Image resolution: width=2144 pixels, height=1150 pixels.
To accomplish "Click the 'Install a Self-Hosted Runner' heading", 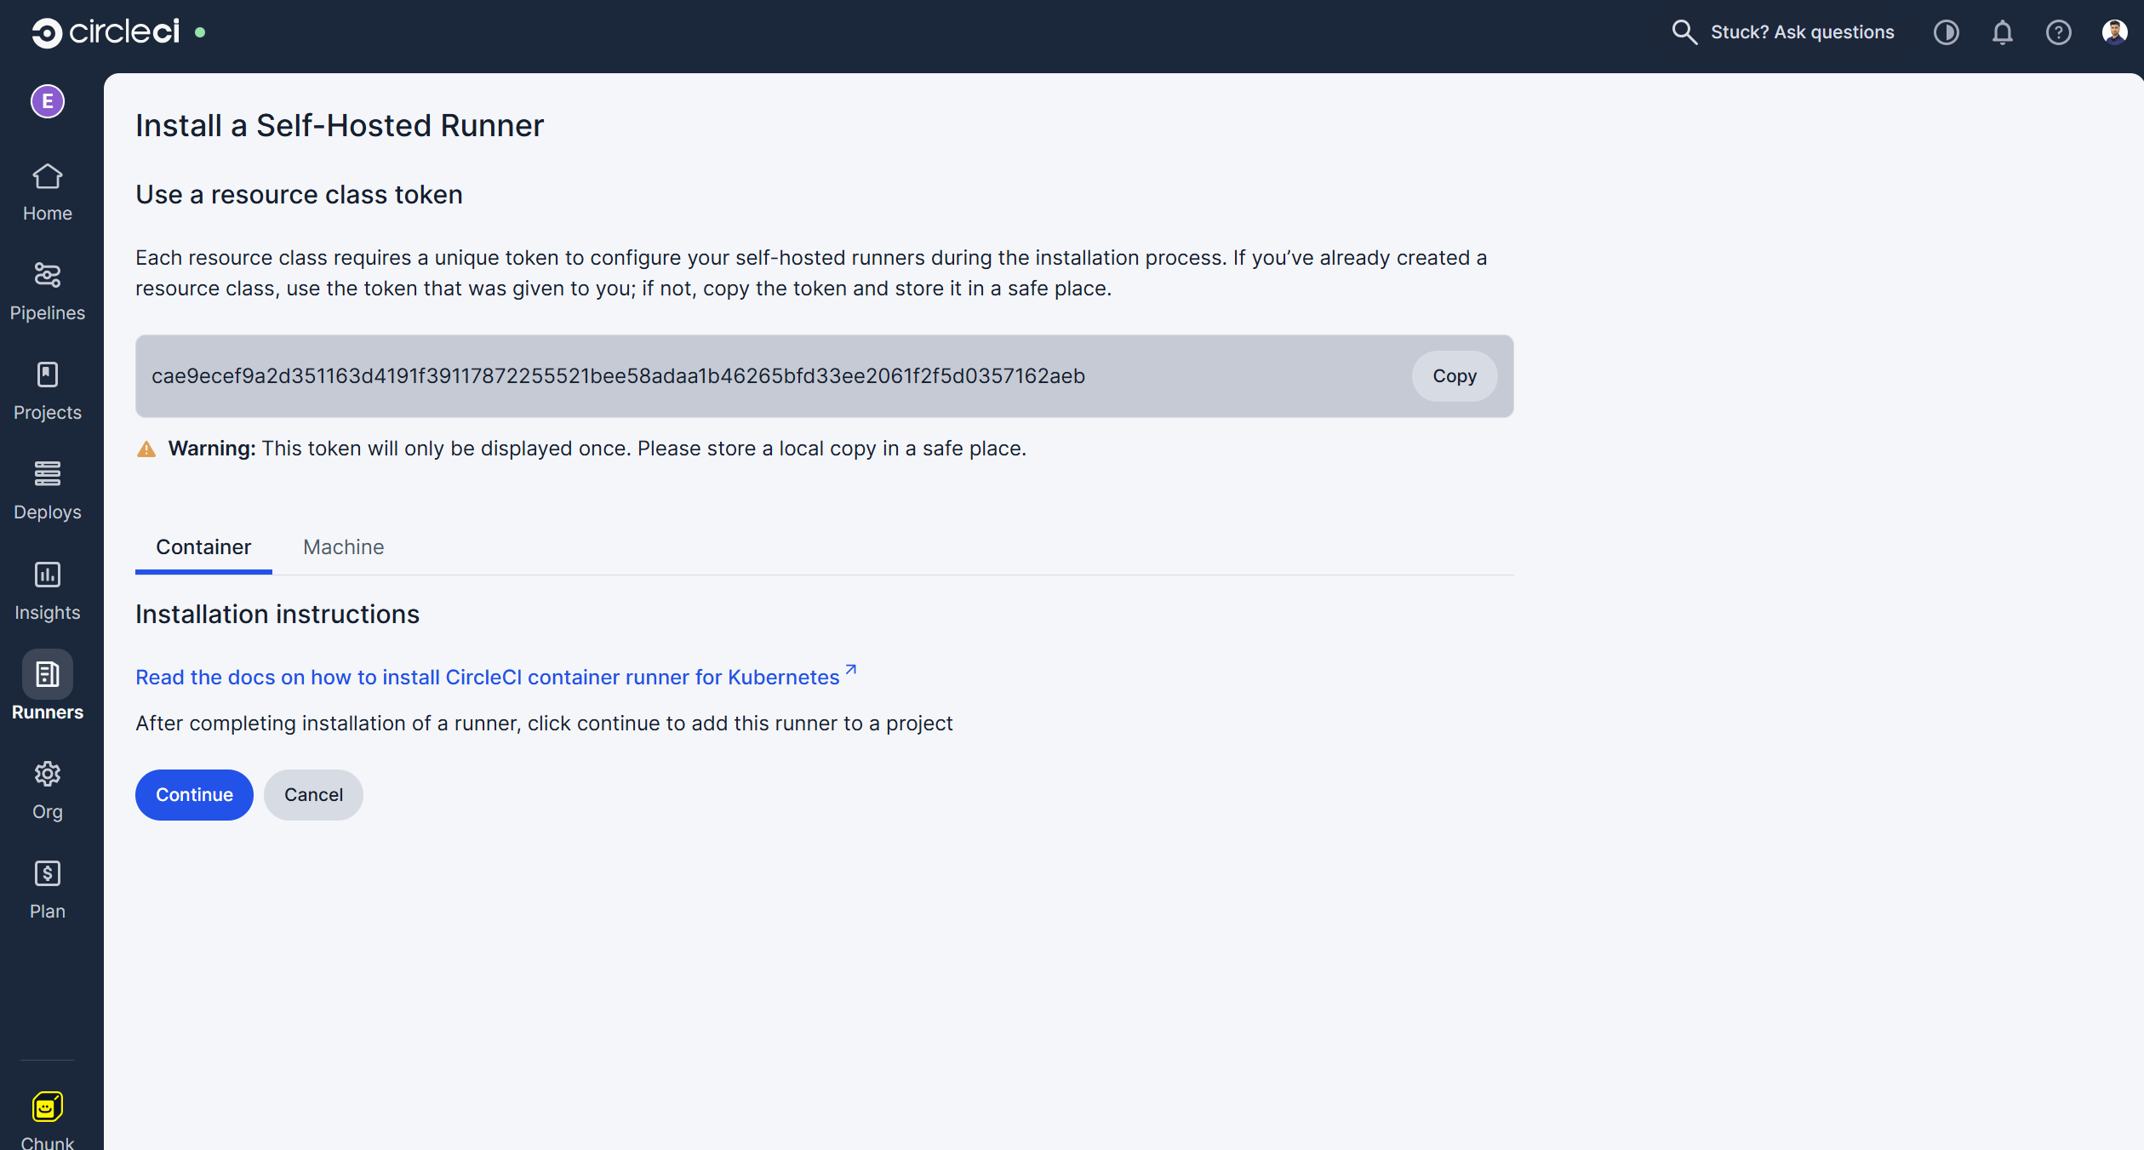I will [340, 126].
